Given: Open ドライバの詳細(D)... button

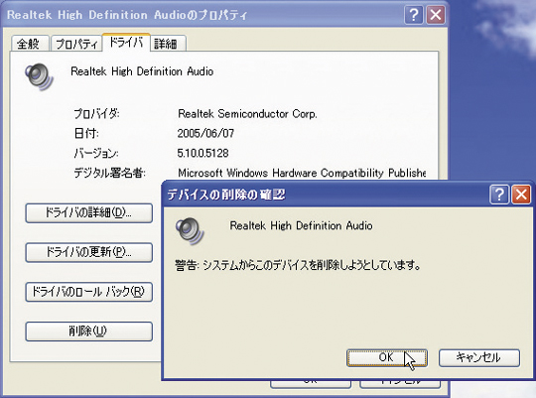Looking at the screenshot, I should (x=89, y=213).
